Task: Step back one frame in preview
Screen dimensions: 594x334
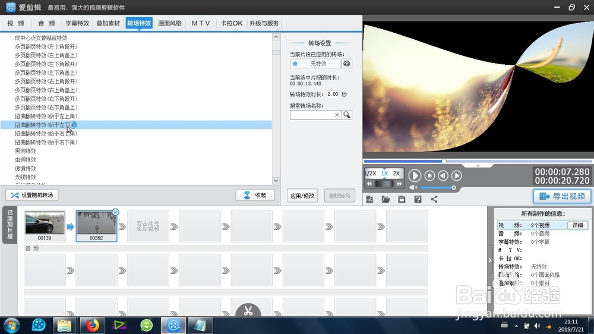Action: 443,175
